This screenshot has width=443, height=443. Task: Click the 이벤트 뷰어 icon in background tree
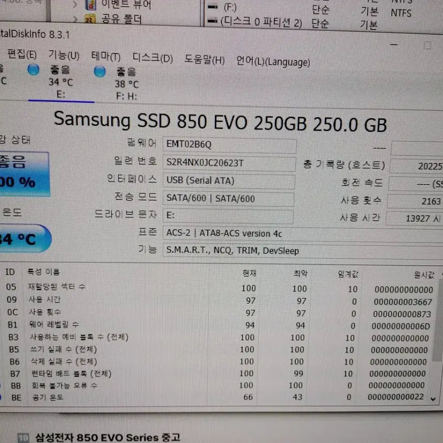(91, 5)
